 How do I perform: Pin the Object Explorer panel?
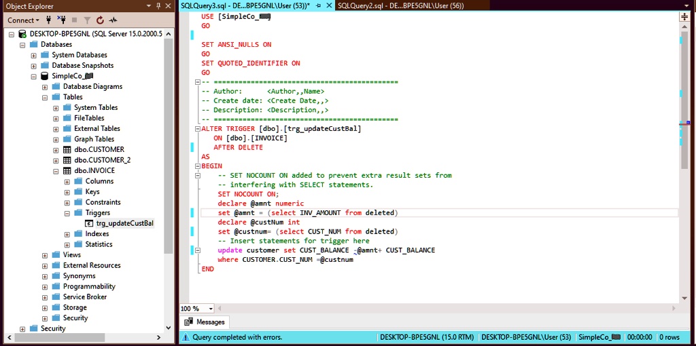(x=158, y=6)
